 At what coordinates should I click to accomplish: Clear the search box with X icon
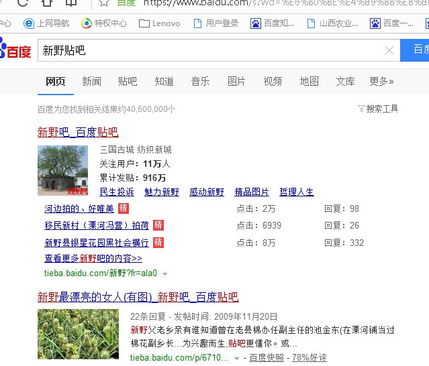point(389,50)
